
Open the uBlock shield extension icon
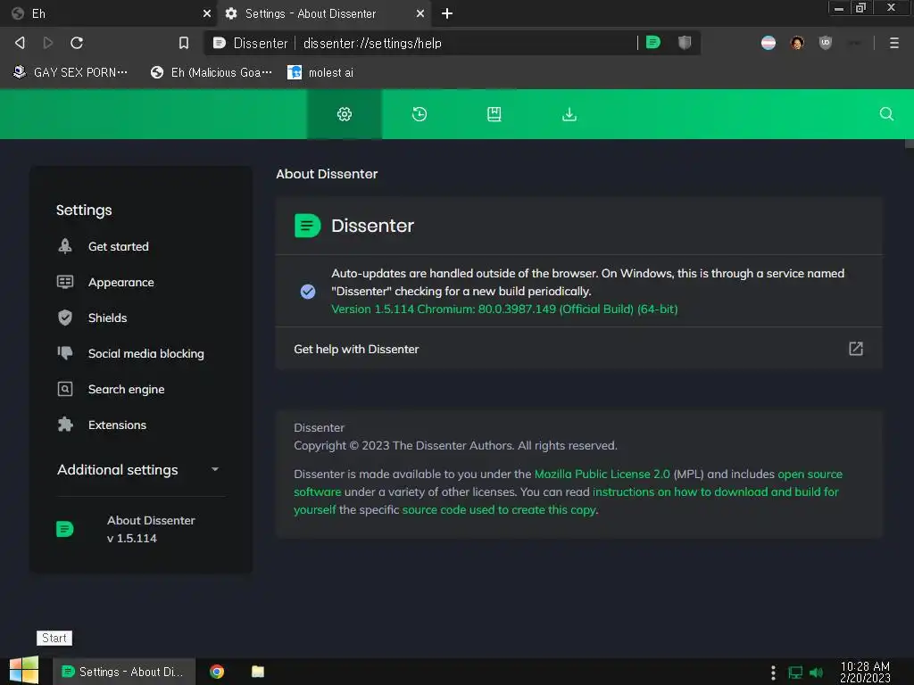tap(825, 43)
